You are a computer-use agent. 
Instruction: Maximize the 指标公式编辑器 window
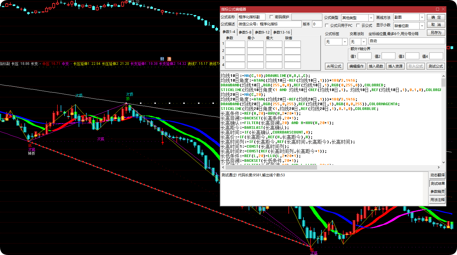pos(438,9)
